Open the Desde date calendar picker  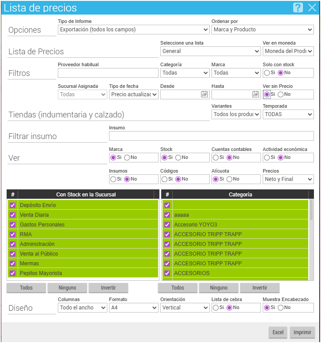204,94
